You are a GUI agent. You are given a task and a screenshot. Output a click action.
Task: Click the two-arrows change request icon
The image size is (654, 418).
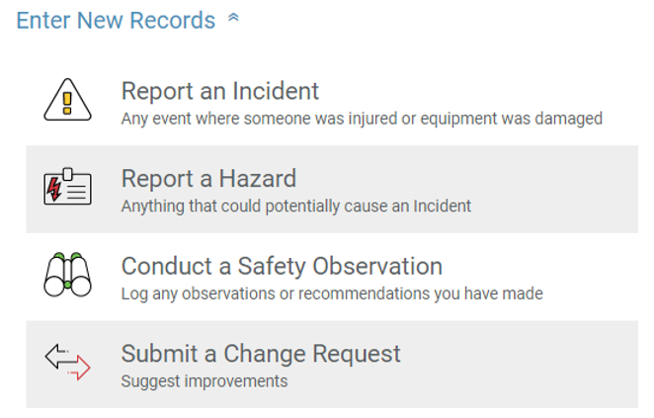point(67,362)
